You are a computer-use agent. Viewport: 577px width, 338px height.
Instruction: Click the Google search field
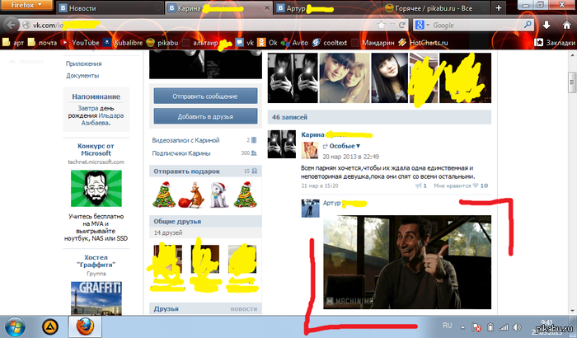point(476,25)
